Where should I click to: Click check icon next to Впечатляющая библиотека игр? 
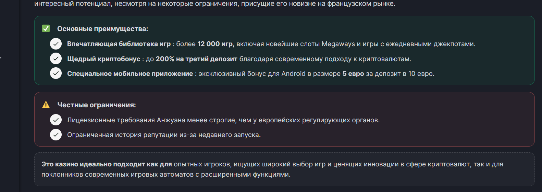pyautogui.click(x=56, y=44)
